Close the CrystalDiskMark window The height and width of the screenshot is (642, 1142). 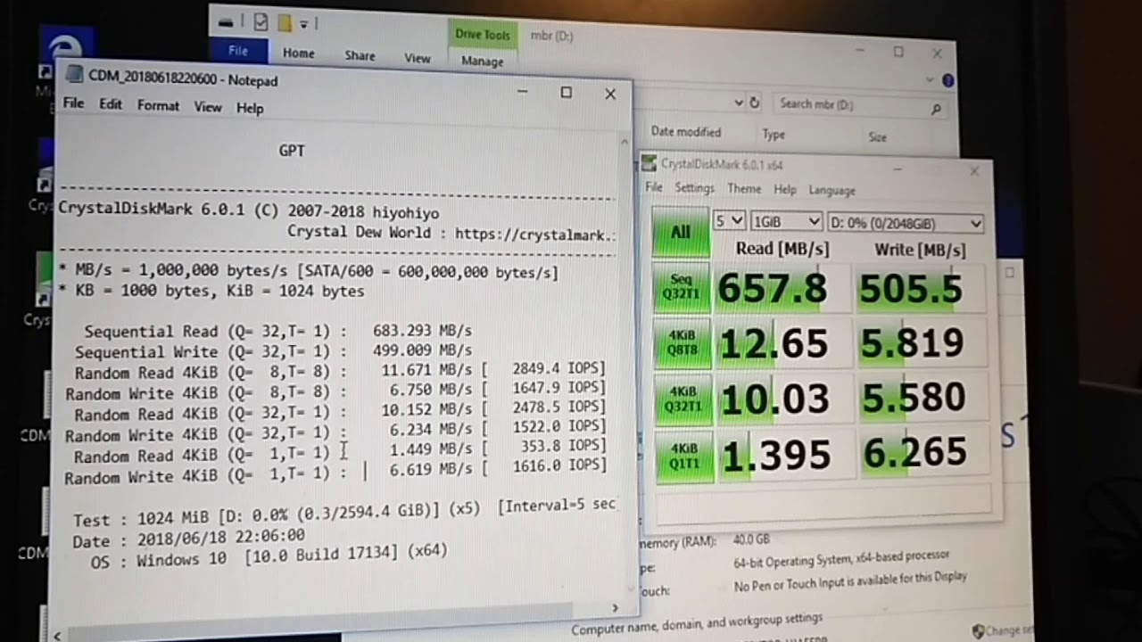(974, 172)
